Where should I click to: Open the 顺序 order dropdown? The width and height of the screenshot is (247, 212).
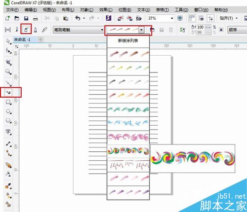tap(237, 30)
